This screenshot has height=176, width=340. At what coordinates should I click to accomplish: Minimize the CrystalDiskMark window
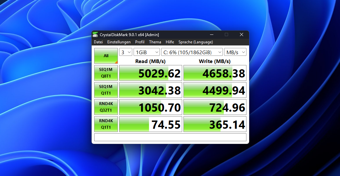(212, 34)
